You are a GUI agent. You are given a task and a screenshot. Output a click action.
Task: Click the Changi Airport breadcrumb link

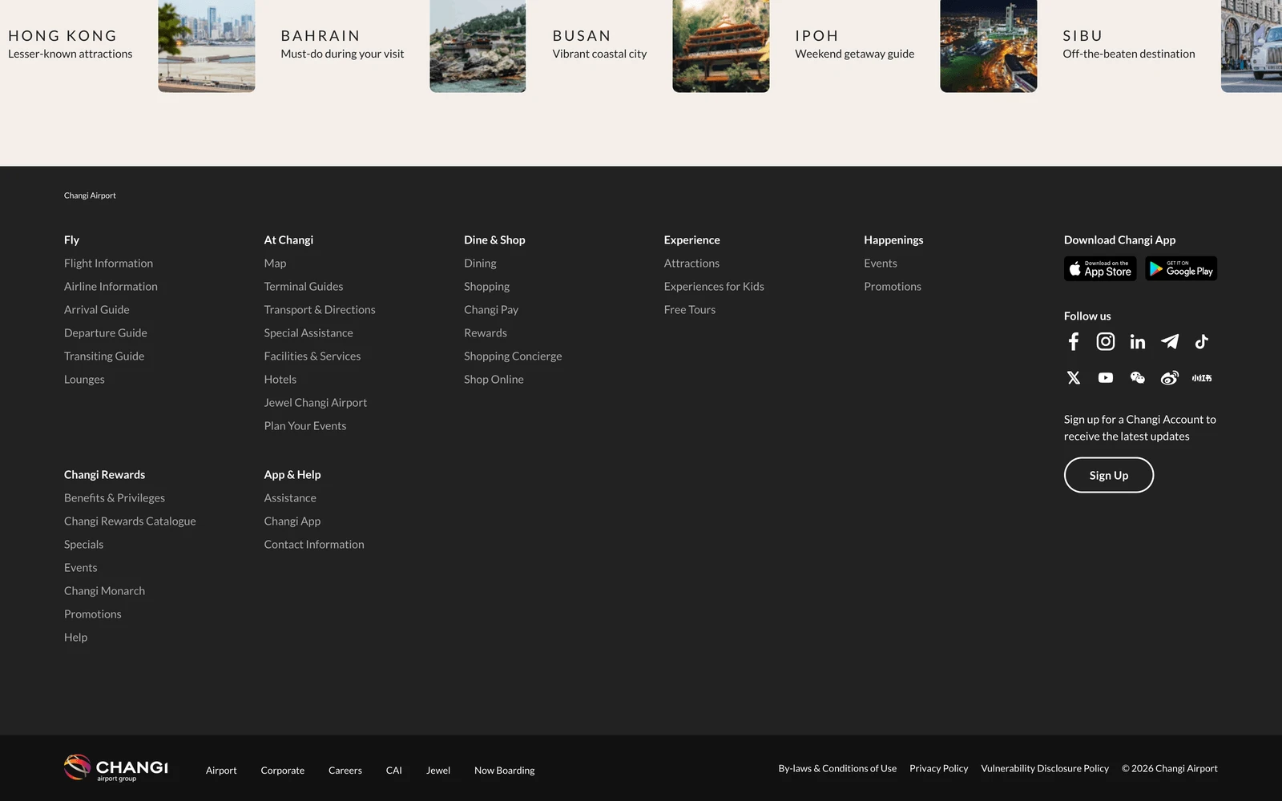(90, 195)
